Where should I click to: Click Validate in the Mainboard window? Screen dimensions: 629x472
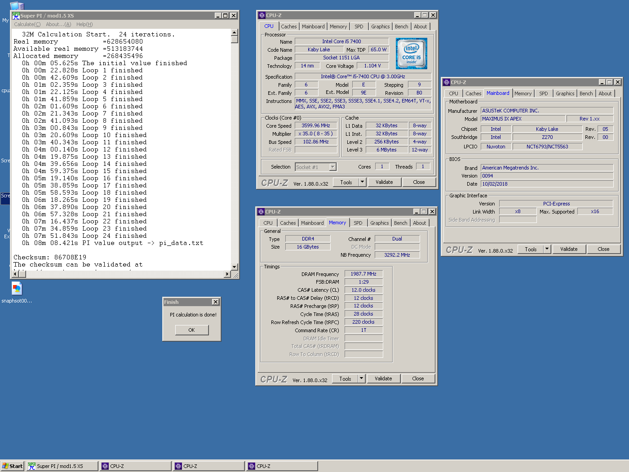tap(569, 249)
